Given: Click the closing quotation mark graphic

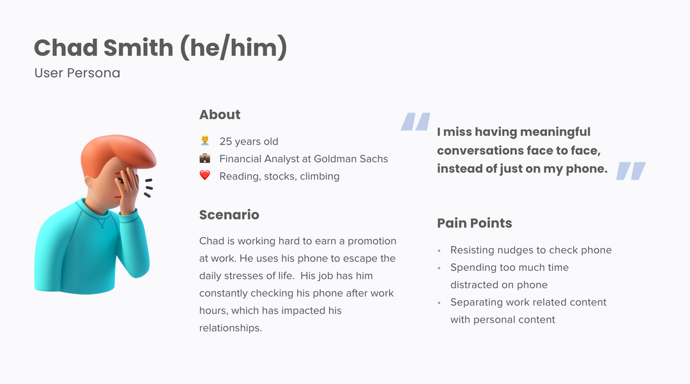Looking at the screenshot, I should pos(631,171).
